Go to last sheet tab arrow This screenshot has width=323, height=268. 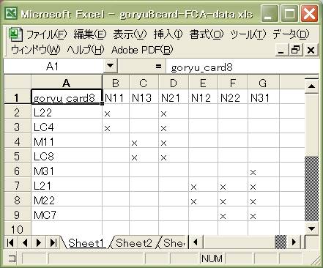(53, 242)
